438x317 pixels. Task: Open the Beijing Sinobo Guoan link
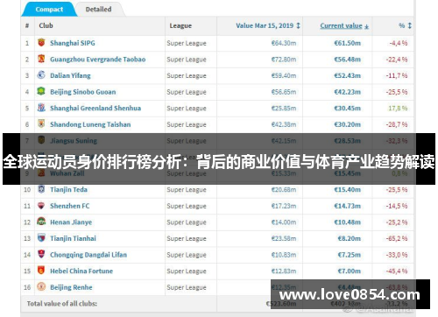pos(83,92)
